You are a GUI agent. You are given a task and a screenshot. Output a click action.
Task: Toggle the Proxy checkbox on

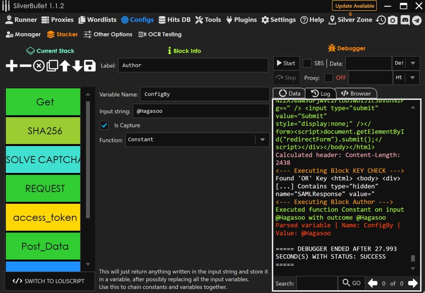[x=328, y=78]
